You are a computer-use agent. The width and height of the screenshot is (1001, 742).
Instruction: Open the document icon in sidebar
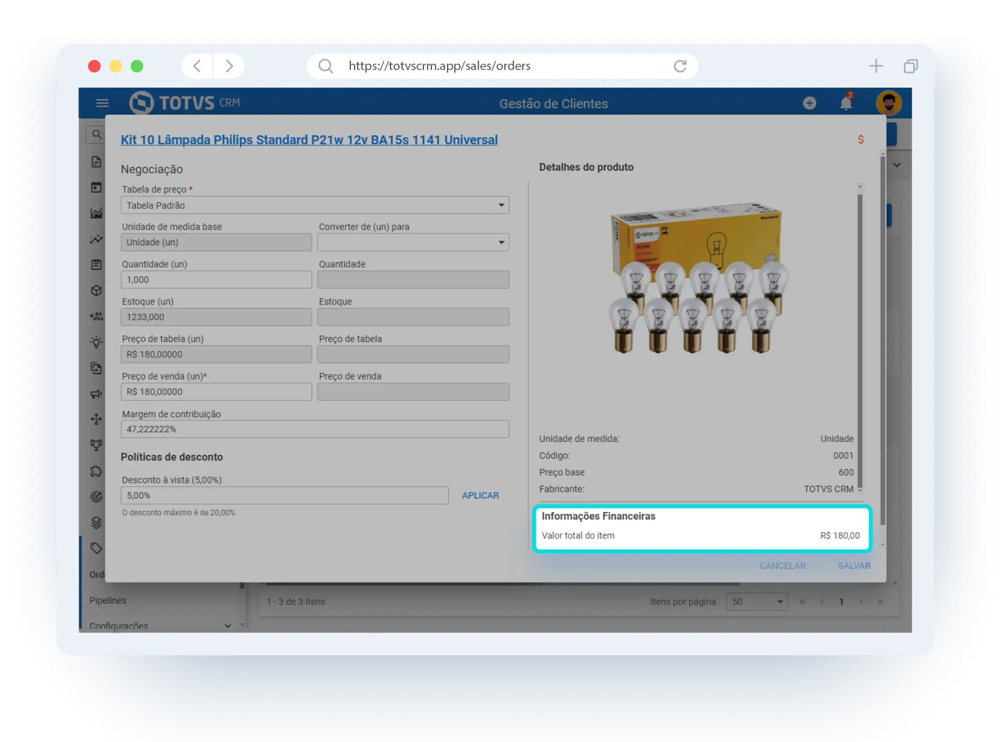(x=96, y=161)
